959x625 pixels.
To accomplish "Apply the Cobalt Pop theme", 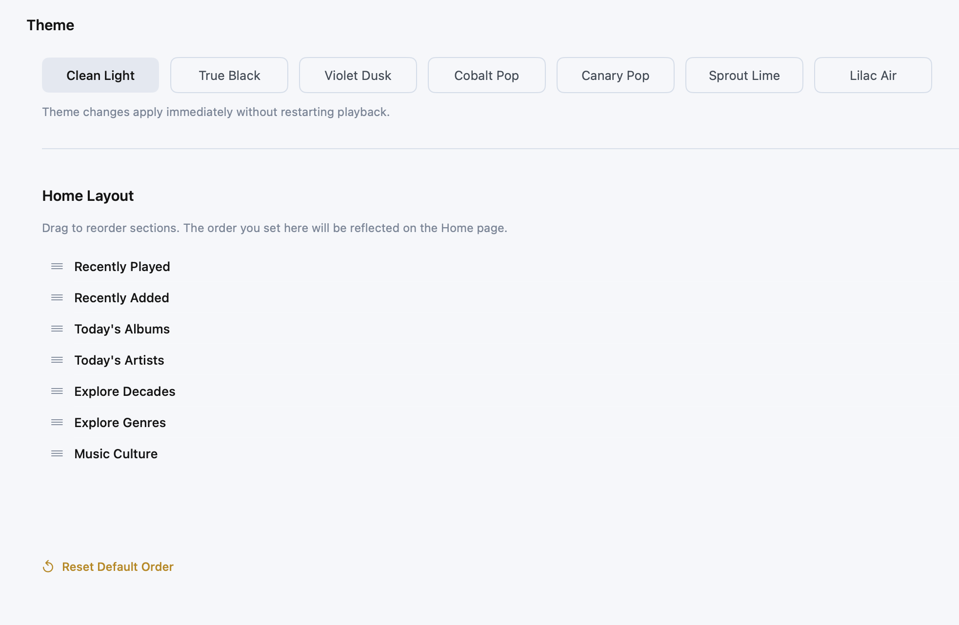I will click(x=487, y=75).
